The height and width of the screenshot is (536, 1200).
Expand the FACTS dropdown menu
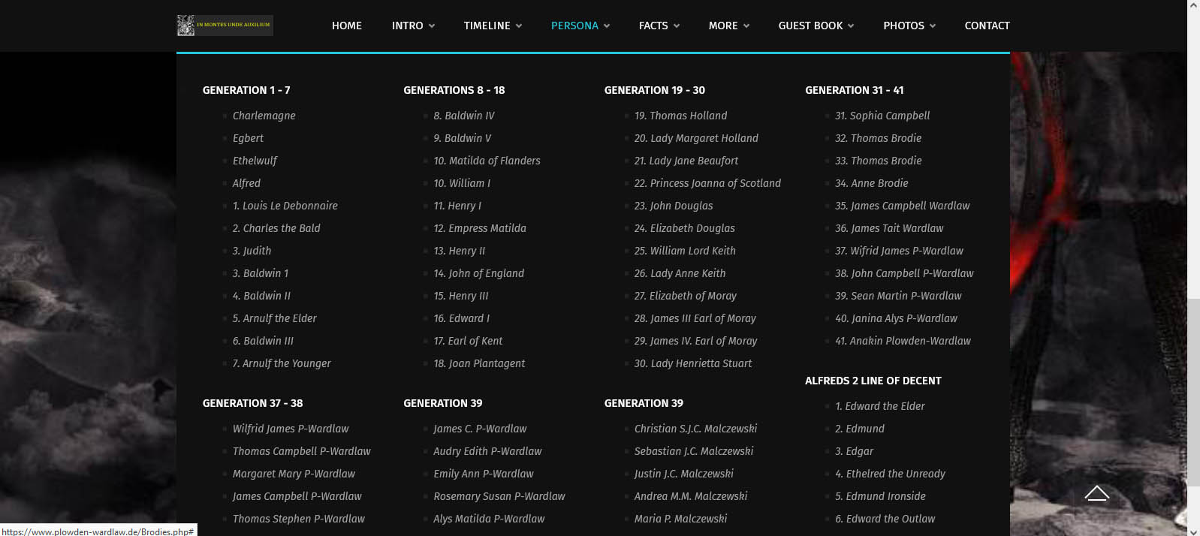click(x=659, y=26)
